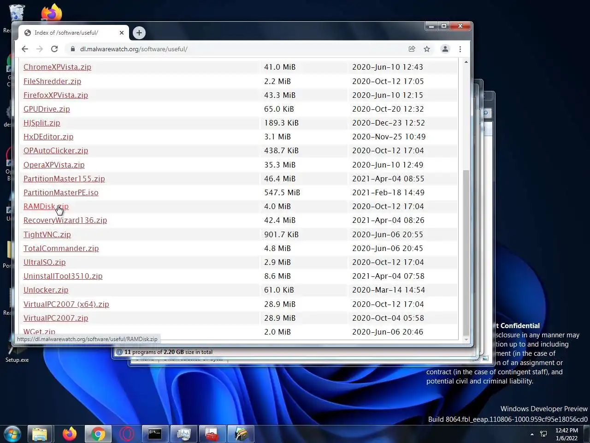Image resolution: width=590 pixels, height=443 pixels.
Task: Click PartitionMaster155.zip link
Action: (64, 179)
